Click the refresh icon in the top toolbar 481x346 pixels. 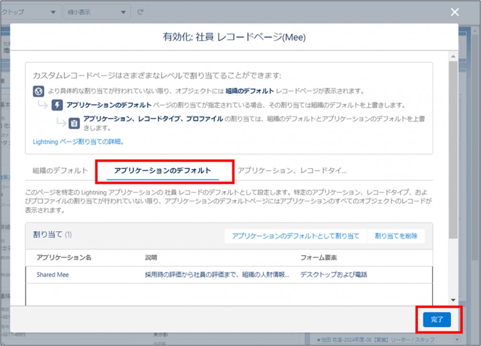coord(140,12)
